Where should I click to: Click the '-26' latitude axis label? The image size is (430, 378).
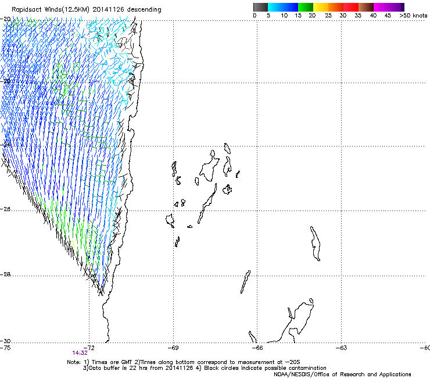[5, 209]
